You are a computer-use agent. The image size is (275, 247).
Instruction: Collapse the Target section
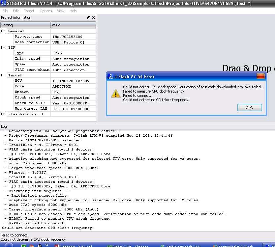(4, 75)
